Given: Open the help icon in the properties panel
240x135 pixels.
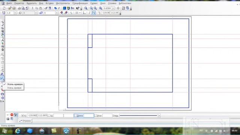Looking at the screenshot, I should coord(12,118).
